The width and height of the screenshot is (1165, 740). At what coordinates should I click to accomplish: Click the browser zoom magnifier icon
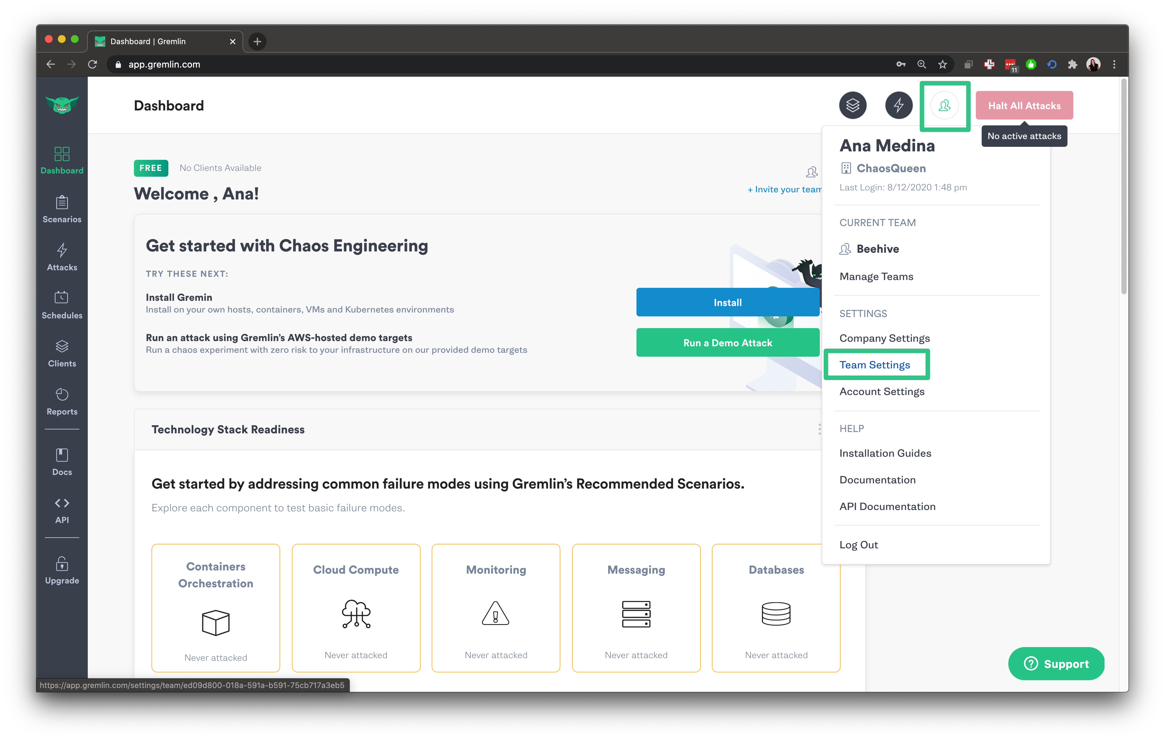pyautogui.click(x=921, y=64)
